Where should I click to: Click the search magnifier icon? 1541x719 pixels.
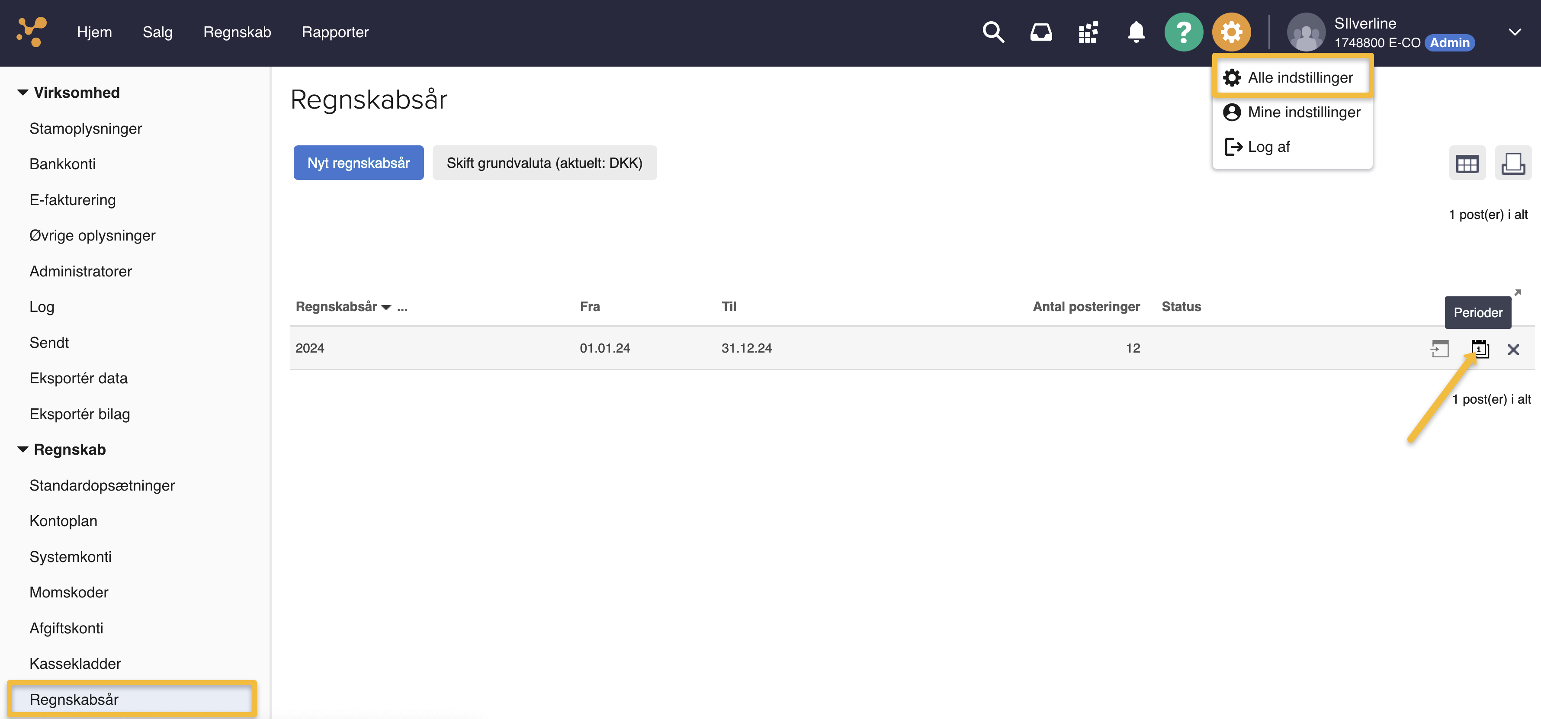(x=993, y=32)
